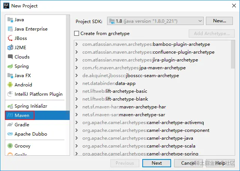Select Groovy project type

(36, 146)
